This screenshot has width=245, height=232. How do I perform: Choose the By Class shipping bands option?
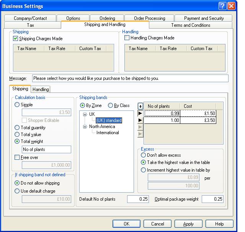110,105
